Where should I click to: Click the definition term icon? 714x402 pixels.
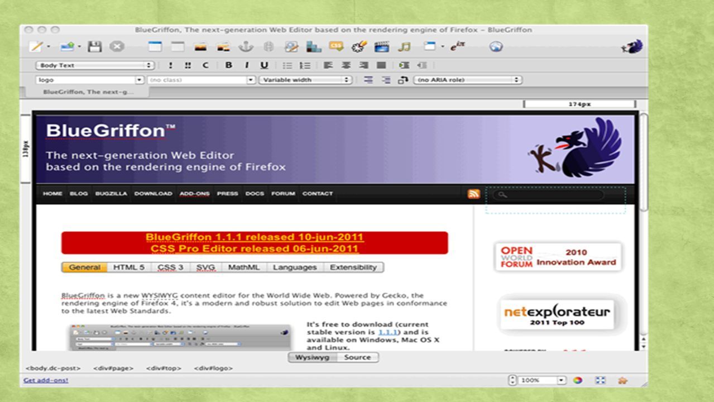(368, 80)
